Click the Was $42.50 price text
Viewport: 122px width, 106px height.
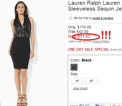click(x=78, y=32)
